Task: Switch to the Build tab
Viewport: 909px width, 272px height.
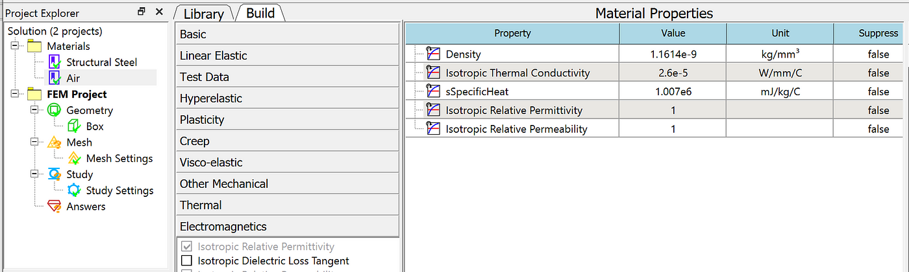Action: 260,13
